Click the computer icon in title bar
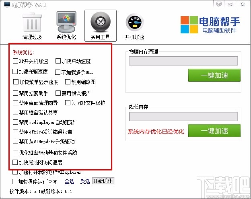251x199 pixels. coord(7,4)
